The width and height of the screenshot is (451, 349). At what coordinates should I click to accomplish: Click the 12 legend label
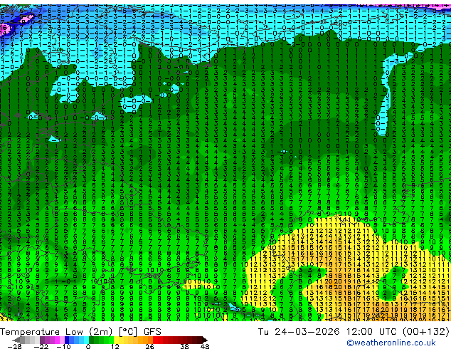coord(115,346)
